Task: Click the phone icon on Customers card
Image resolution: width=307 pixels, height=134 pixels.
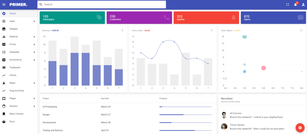Action: click(x=166, y=17)
